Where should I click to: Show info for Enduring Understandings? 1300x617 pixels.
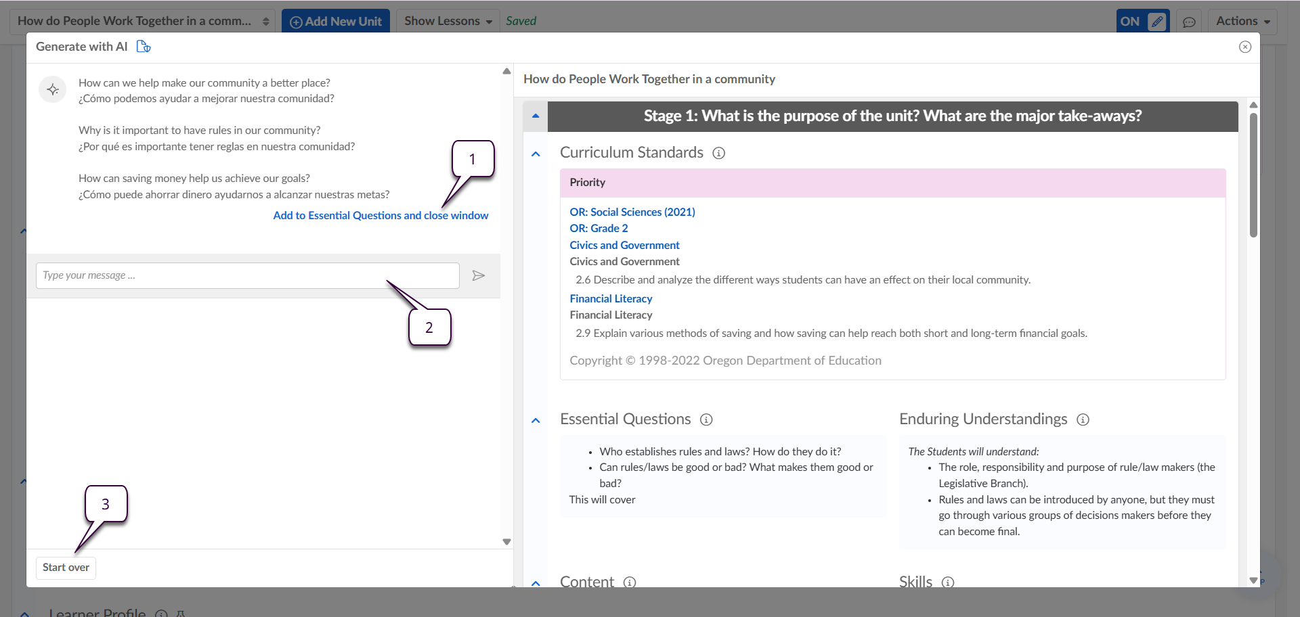click(x=1083, y=419)
